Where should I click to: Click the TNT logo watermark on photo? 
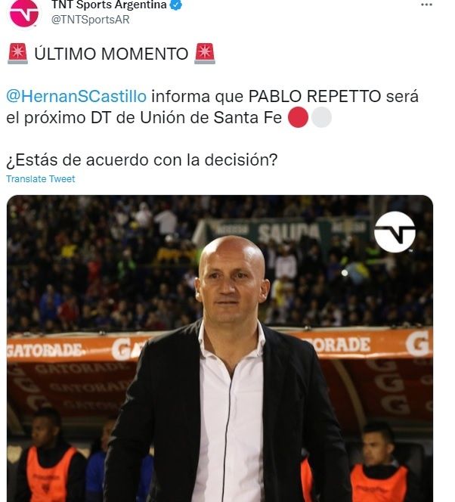coord(395,232)
